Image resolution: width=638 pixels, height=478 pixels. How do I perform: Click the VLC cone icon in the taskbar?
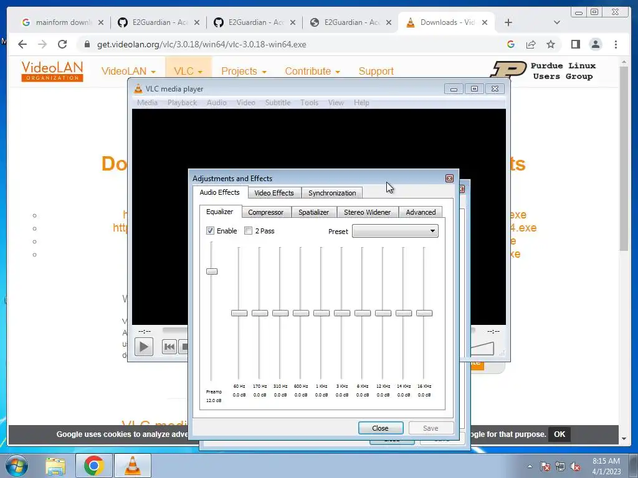132,466
